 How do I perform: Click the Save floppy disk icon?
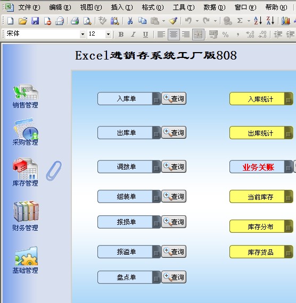[x=35, y=21]
